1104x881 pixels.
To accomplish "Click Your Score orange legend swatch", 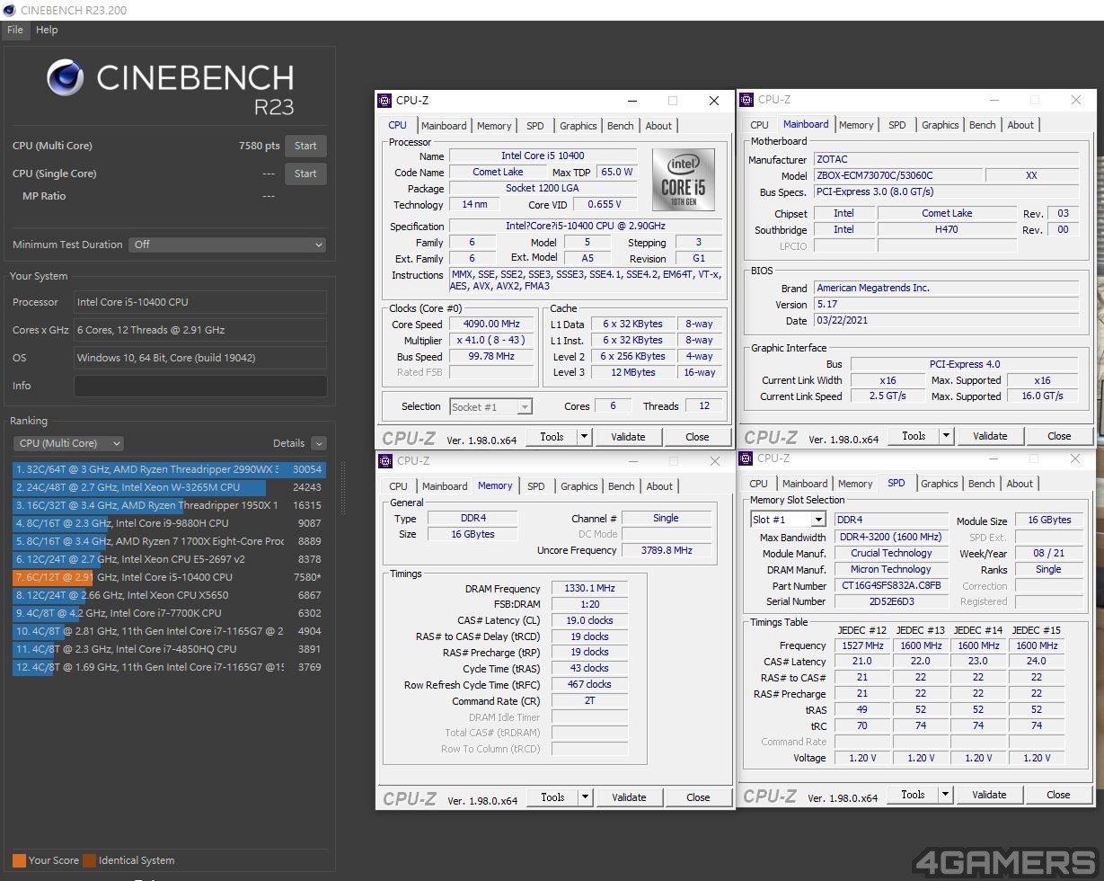I will coord(19,860).
